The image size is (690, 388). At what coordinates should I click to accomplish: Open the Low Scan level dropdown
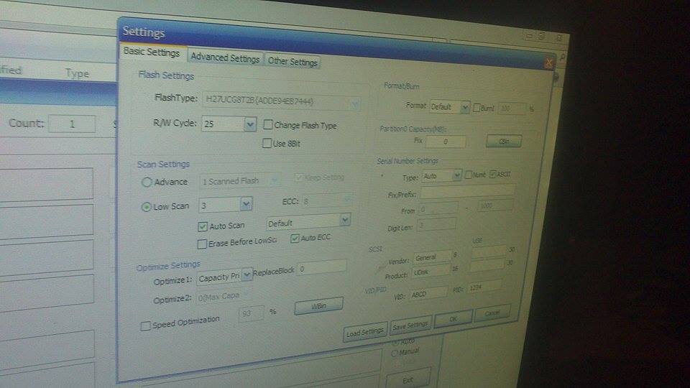[246, 203]
